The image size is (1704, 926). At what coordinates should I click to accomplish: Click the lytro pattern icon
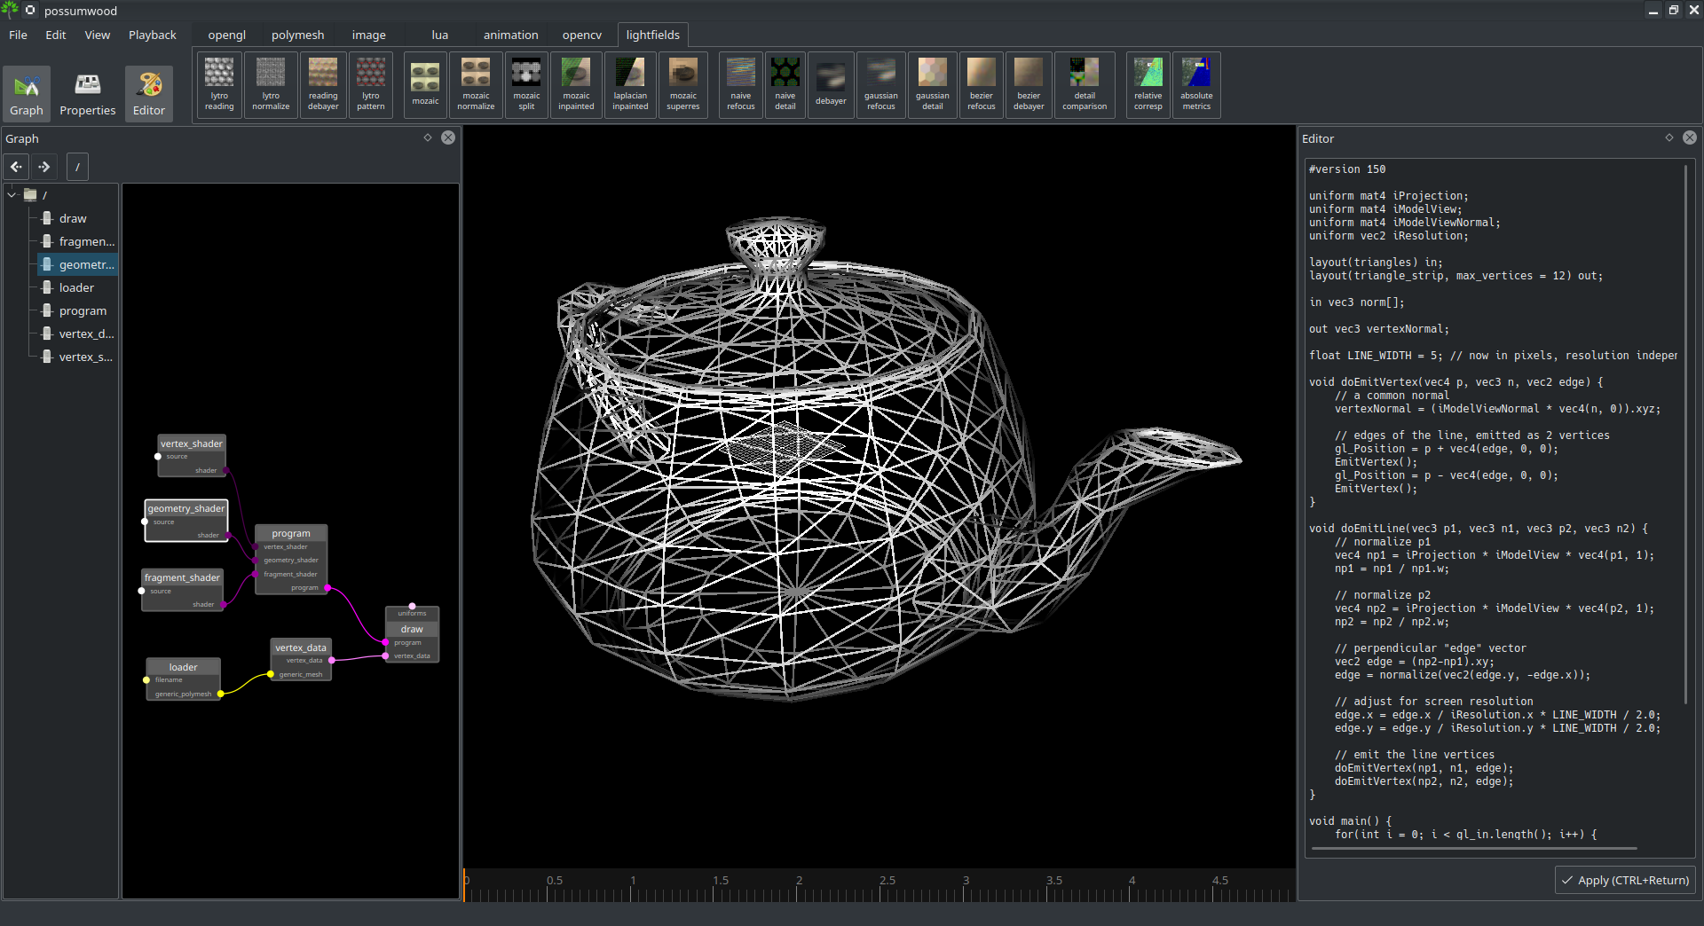371,84
